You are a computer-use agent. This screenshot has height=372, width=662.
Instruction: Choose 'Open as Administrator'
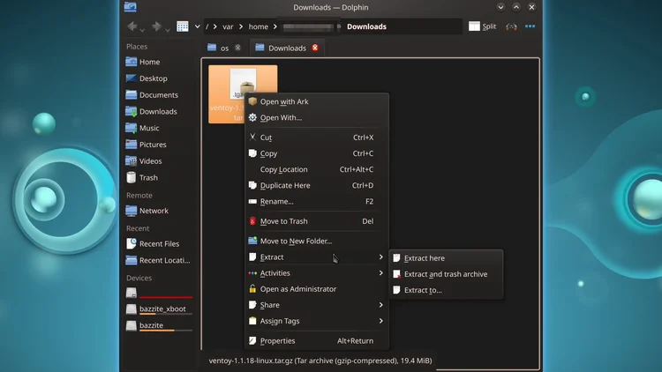tap(317, 289)
